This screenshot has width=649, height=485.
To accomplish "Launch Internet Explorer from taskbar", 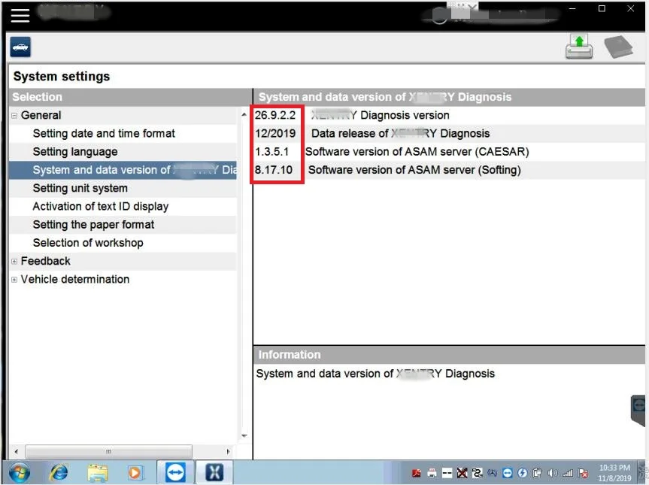I will pyautogui.click(x=59, y=472).
